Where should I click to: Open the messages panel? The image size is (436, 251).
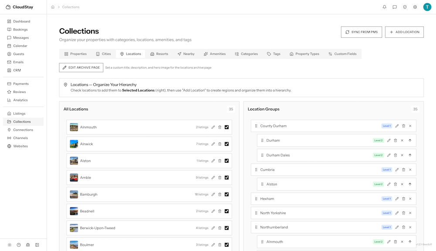tap(395, 7)
